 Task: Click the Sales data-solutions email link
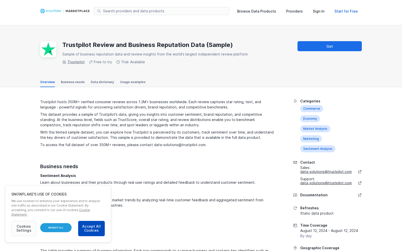pyautogui.click(x=326, y=172)
